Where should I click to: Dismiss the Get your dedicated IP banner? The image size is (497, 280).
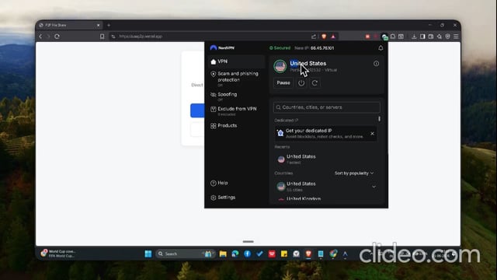[372, 134]
